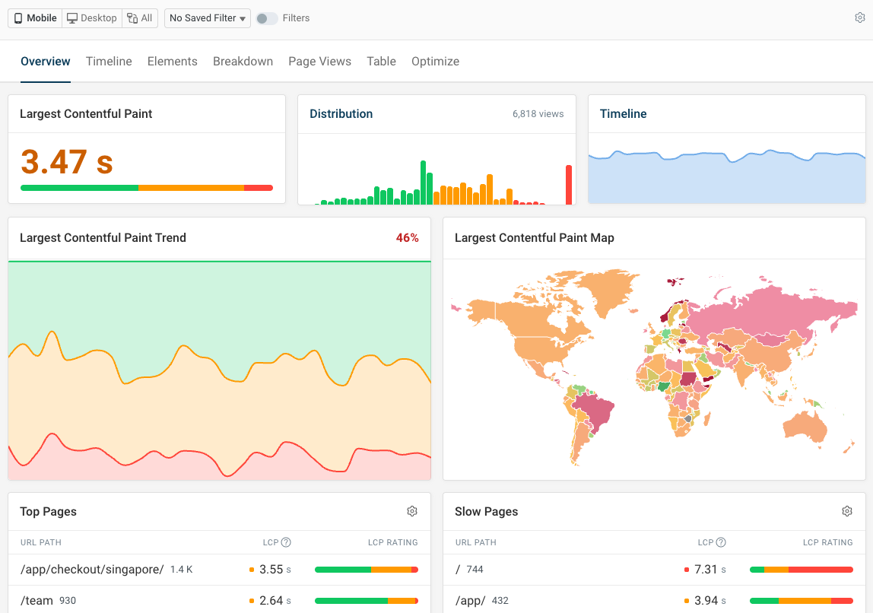873x613 pixels.
Task: Click the LCP help question mark in Top Pages
Action: click(287, 542)
